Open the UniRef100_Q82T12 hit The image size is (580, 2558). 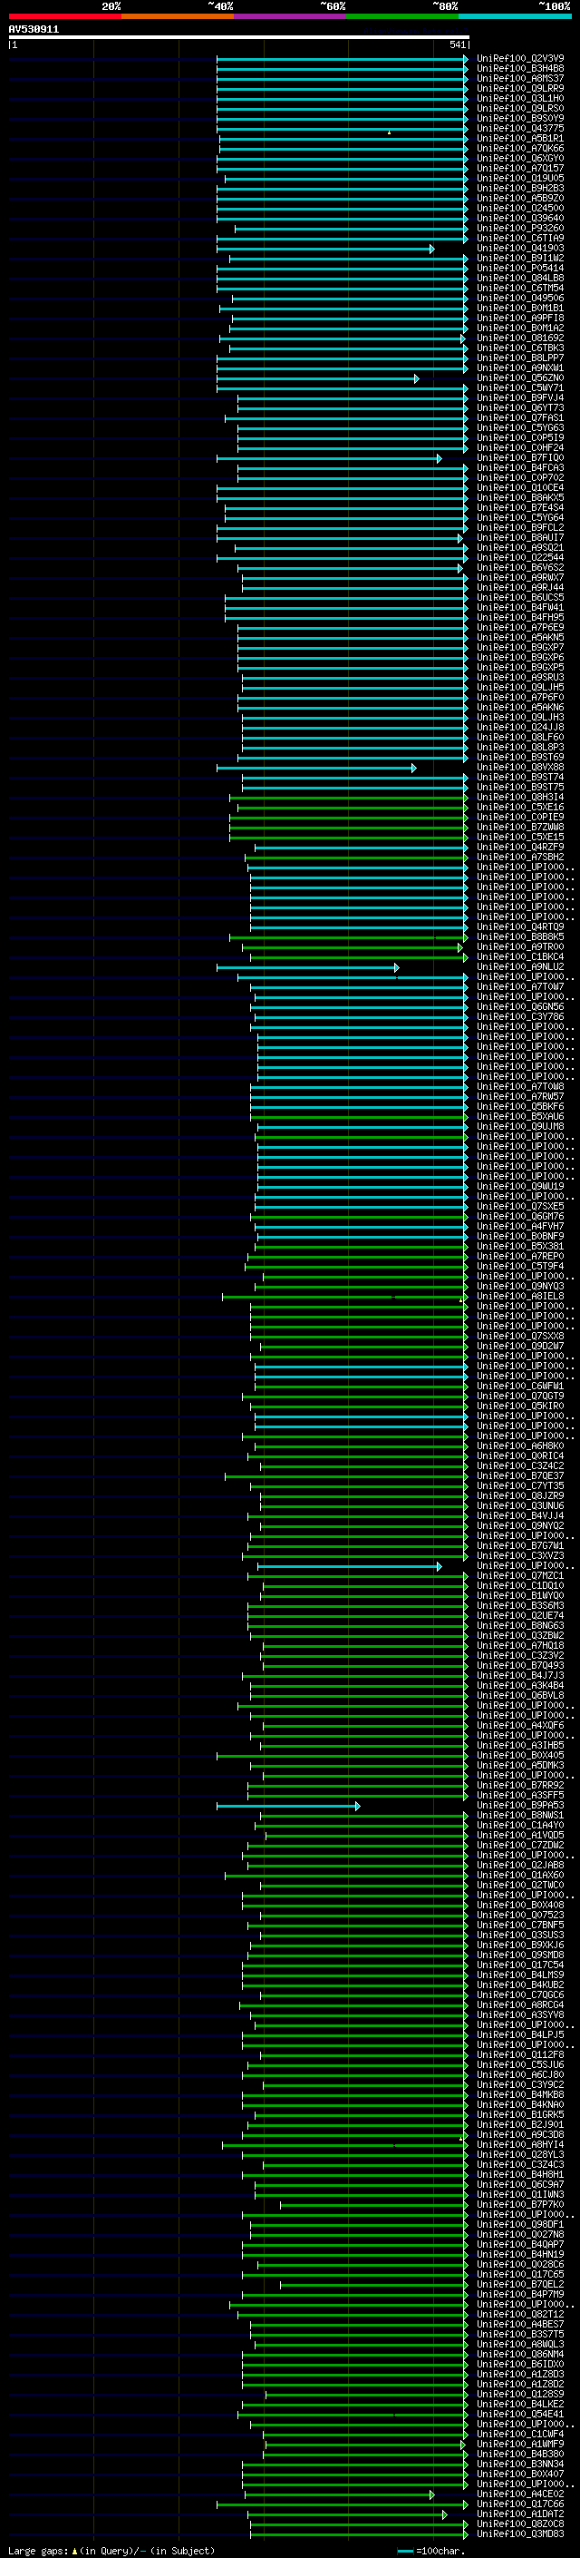[520, 2315]
